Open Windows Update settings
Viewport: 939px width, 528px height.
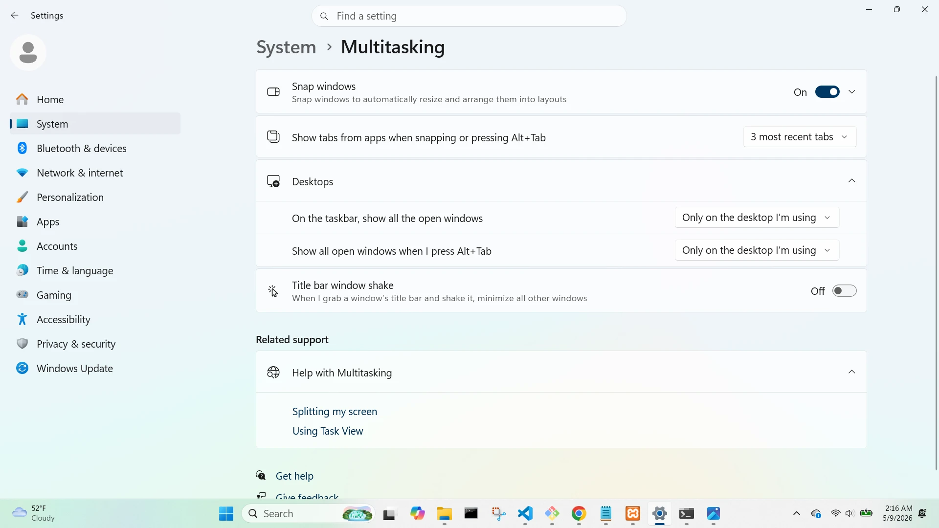pyautogui.click(x=95, y=368)
